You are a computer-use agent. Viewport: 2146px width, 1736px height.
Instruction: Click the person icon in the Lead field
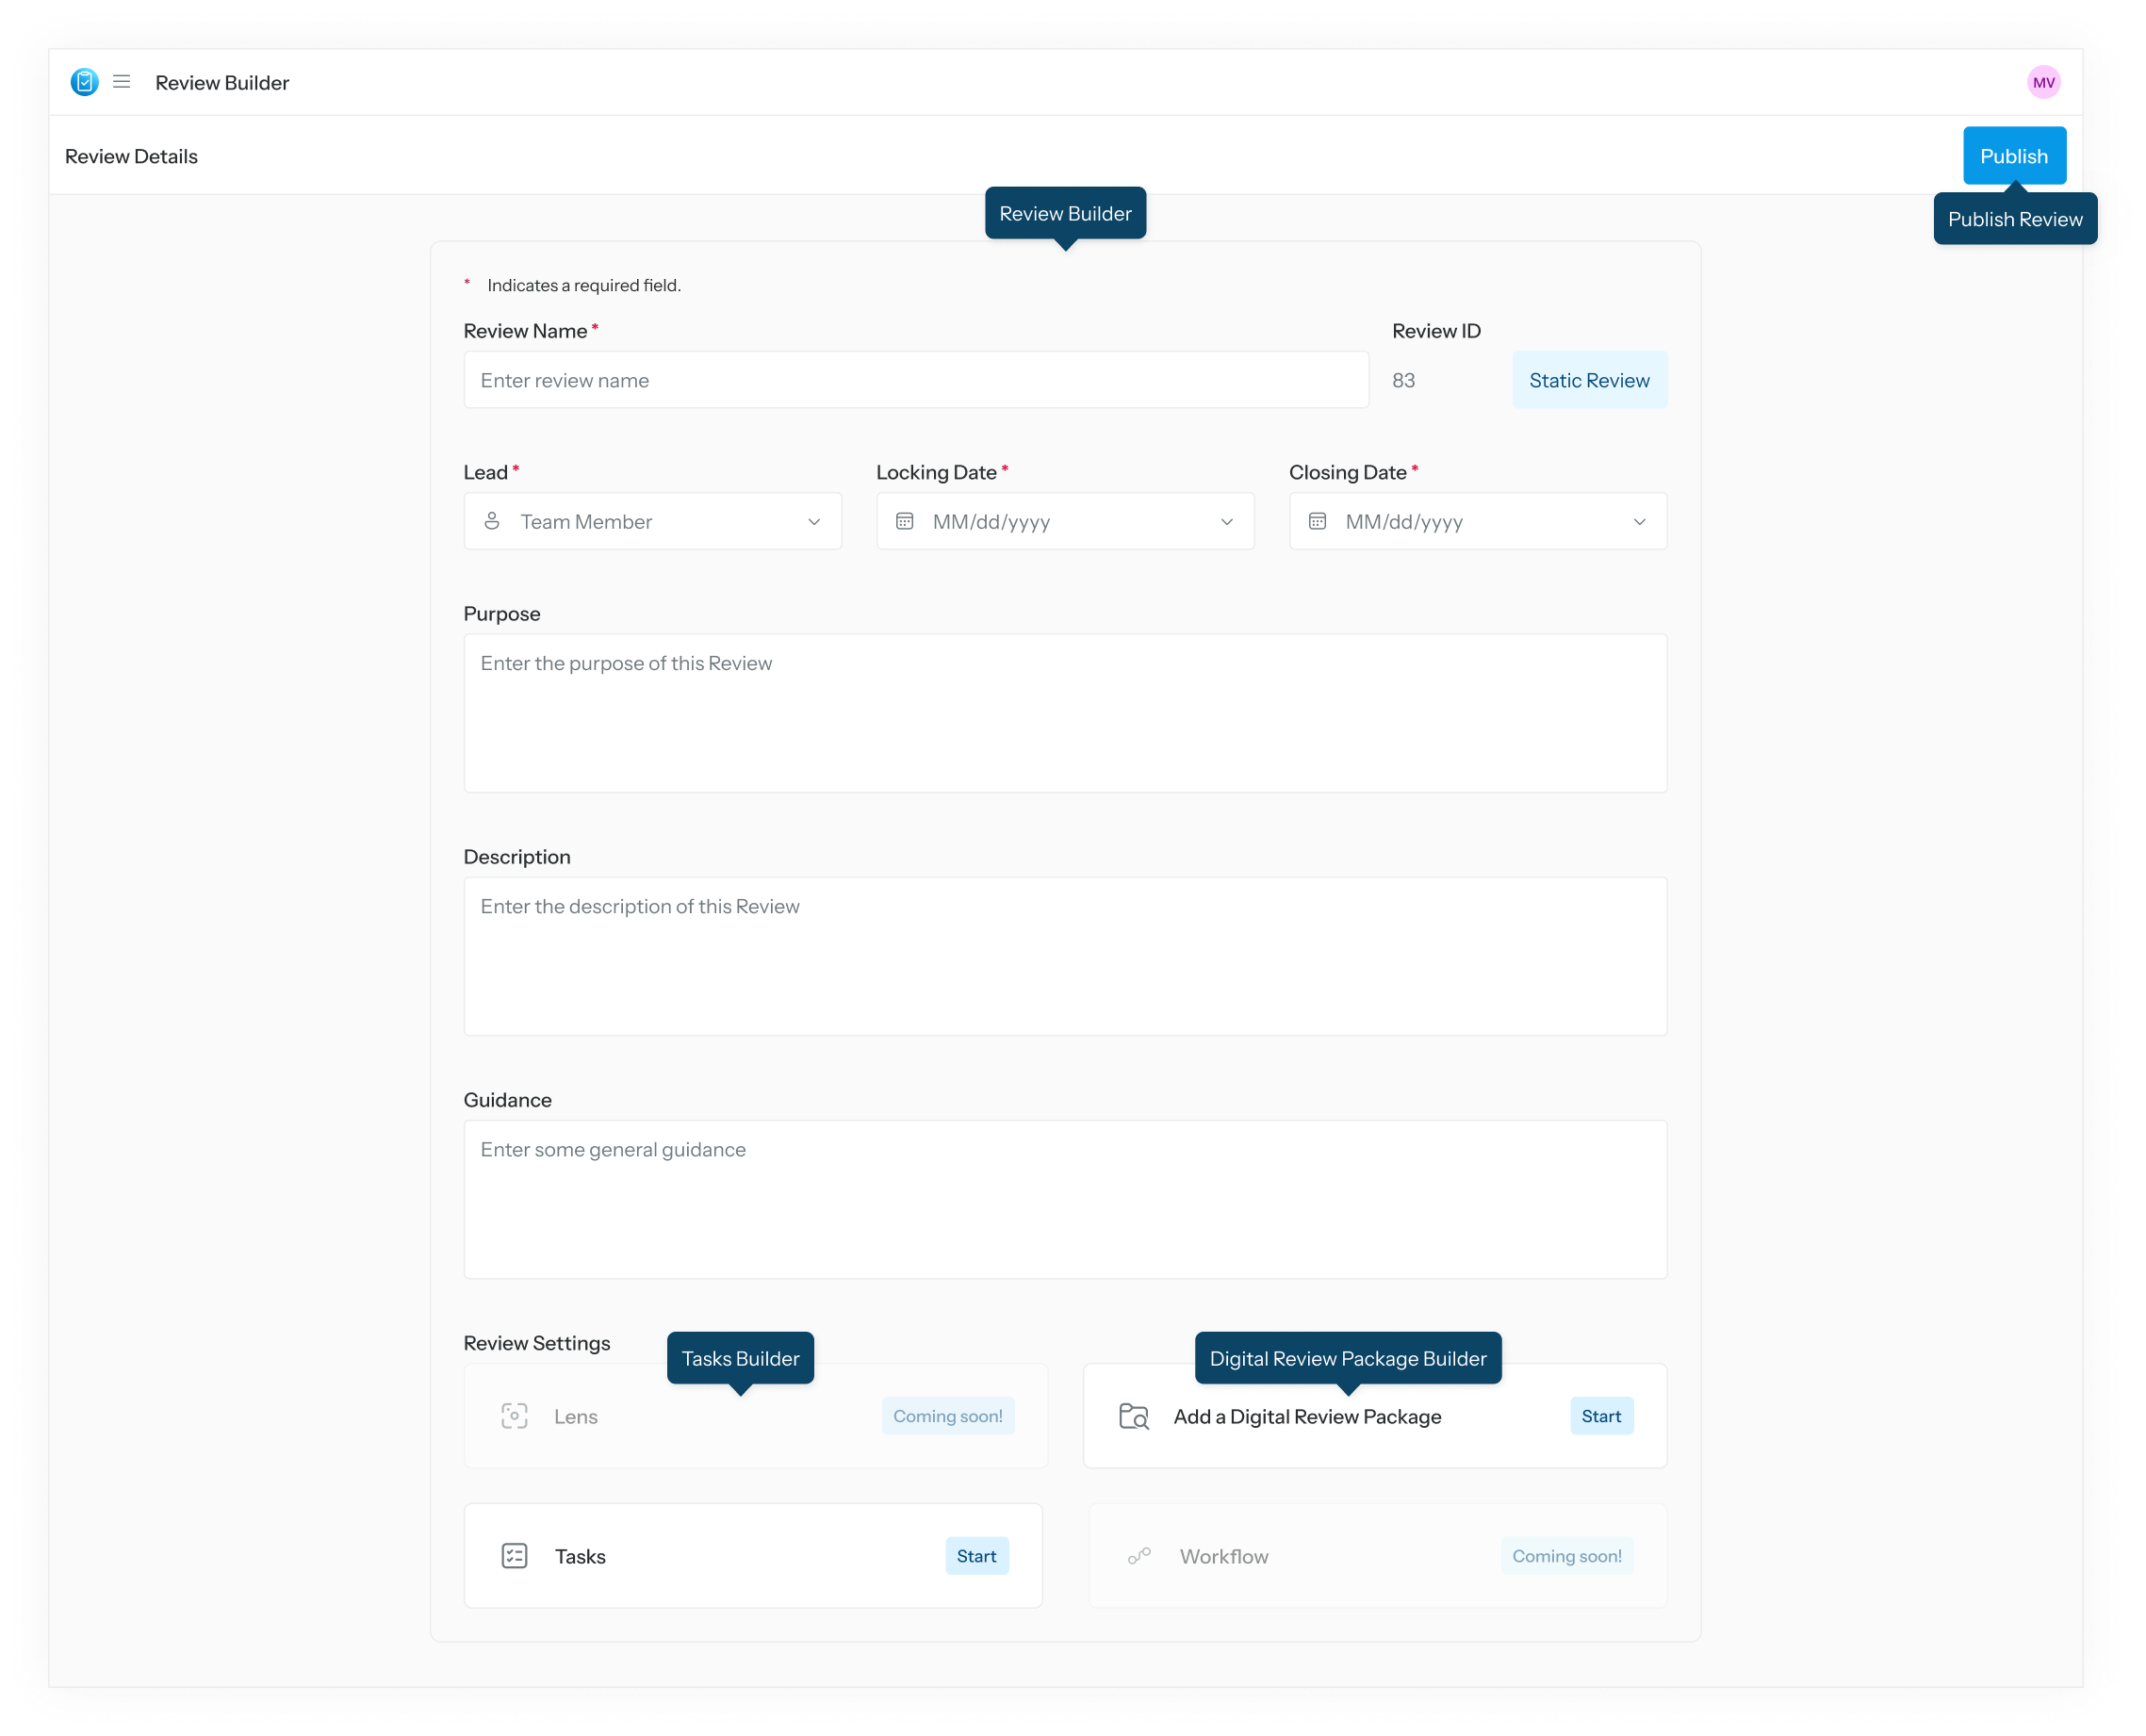(493, 521)
